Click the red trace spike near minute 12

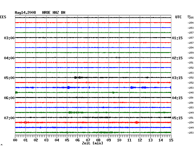point(136,123)
